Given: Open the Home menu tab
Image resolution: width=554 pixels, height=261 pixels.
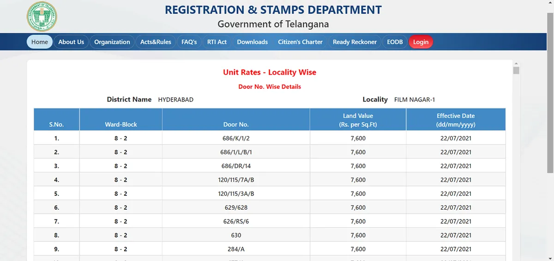Looking at the screenshot, I should tap(40, 42).
